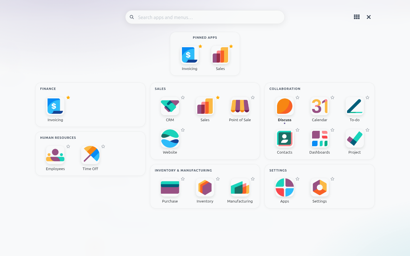Unpin Sales star in the Sales group
The height and width of the screenshot is (256, 410).
(218, 98)
